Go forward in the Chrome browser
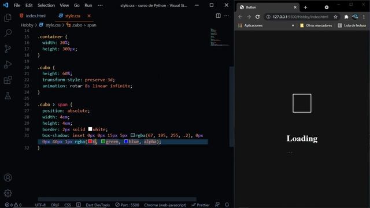The width and height of the screenshot is (370, 208). click(249, 17)
